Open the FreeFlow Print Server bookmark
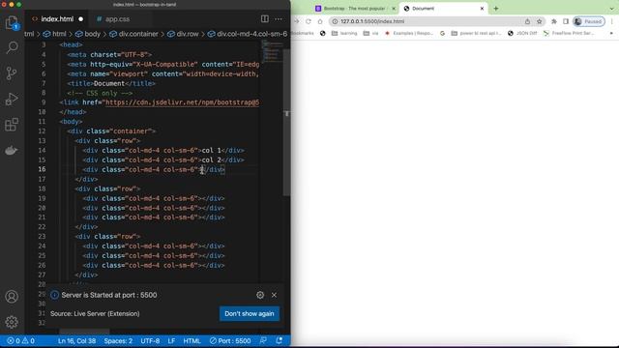Screen dimensions: 619x348 pos(569,33)
